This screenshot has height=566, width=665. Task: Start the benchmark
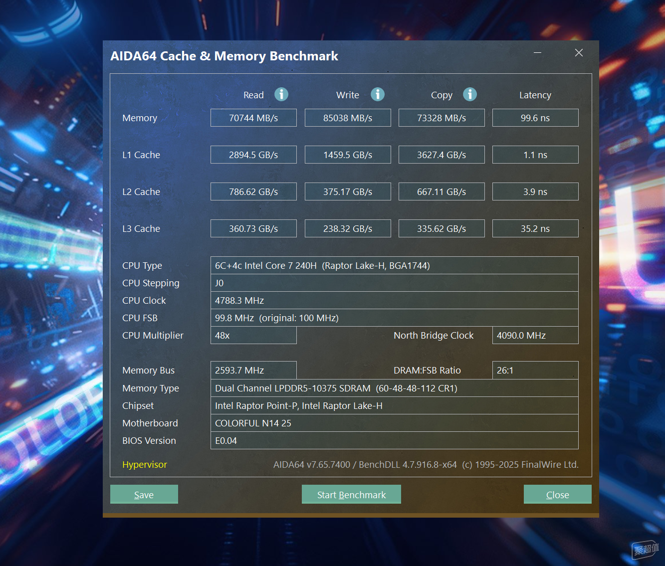click(351, 494)
